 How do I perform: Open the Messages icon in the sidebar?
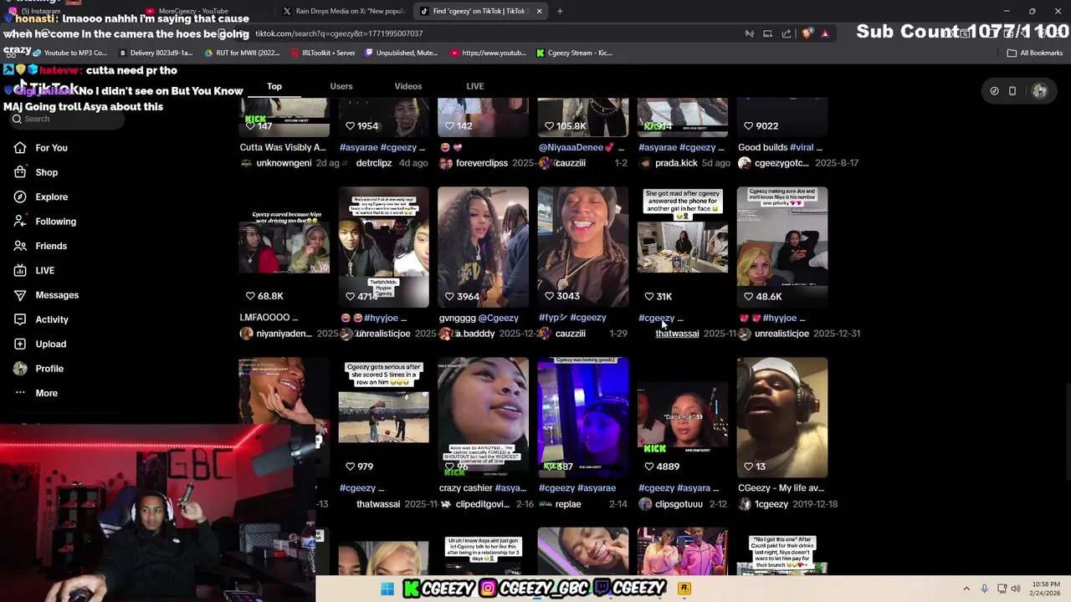tap(19, 295)
